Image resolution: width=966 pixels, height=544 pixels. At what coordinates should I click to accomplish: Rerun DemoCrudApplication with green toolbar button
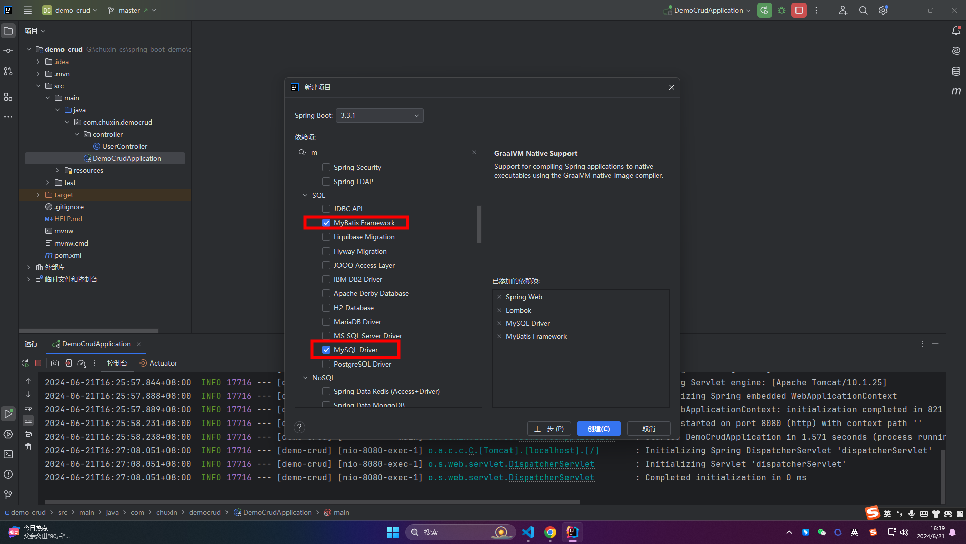[x=765, y=10]
